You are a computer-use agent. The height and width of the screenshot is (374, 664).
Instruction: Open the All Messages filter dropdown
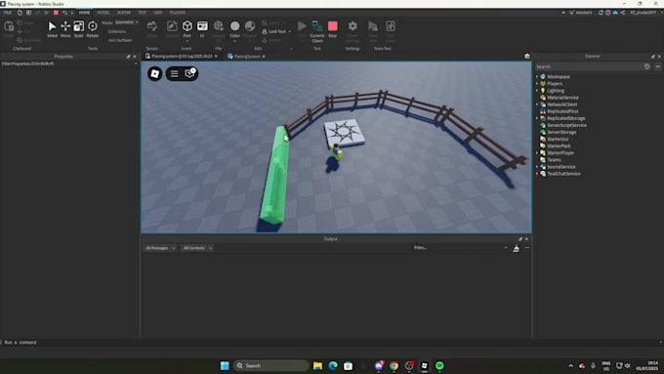(x=160, y=248)
